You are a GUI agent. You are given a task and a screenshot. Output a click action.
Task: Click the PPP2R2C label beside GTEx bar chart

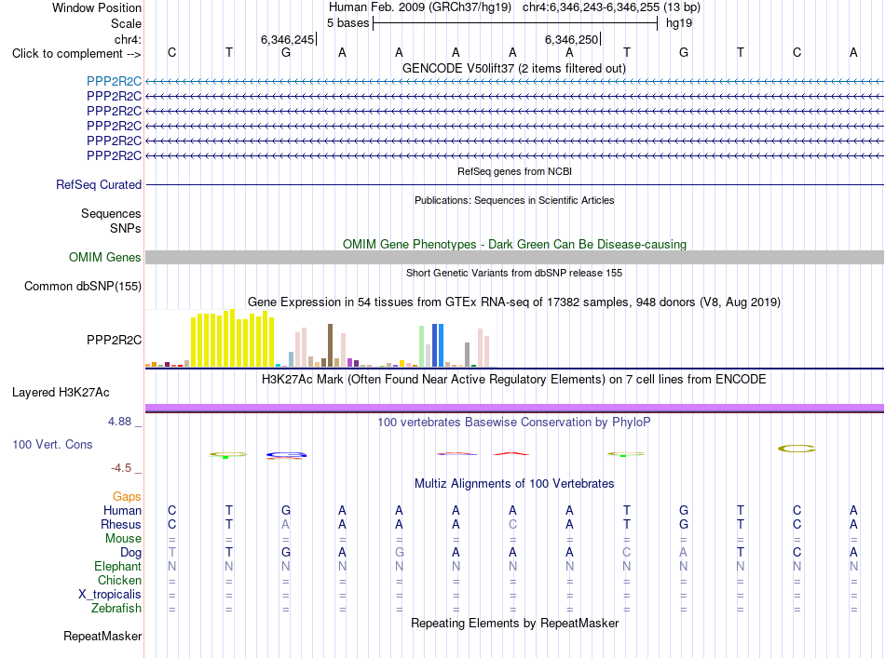[x=114, y=340]
